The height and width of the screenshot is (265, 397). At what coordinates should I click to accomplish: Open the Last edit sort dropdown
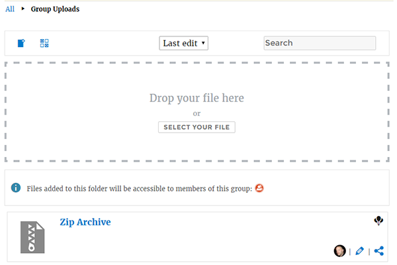[183, 43]
